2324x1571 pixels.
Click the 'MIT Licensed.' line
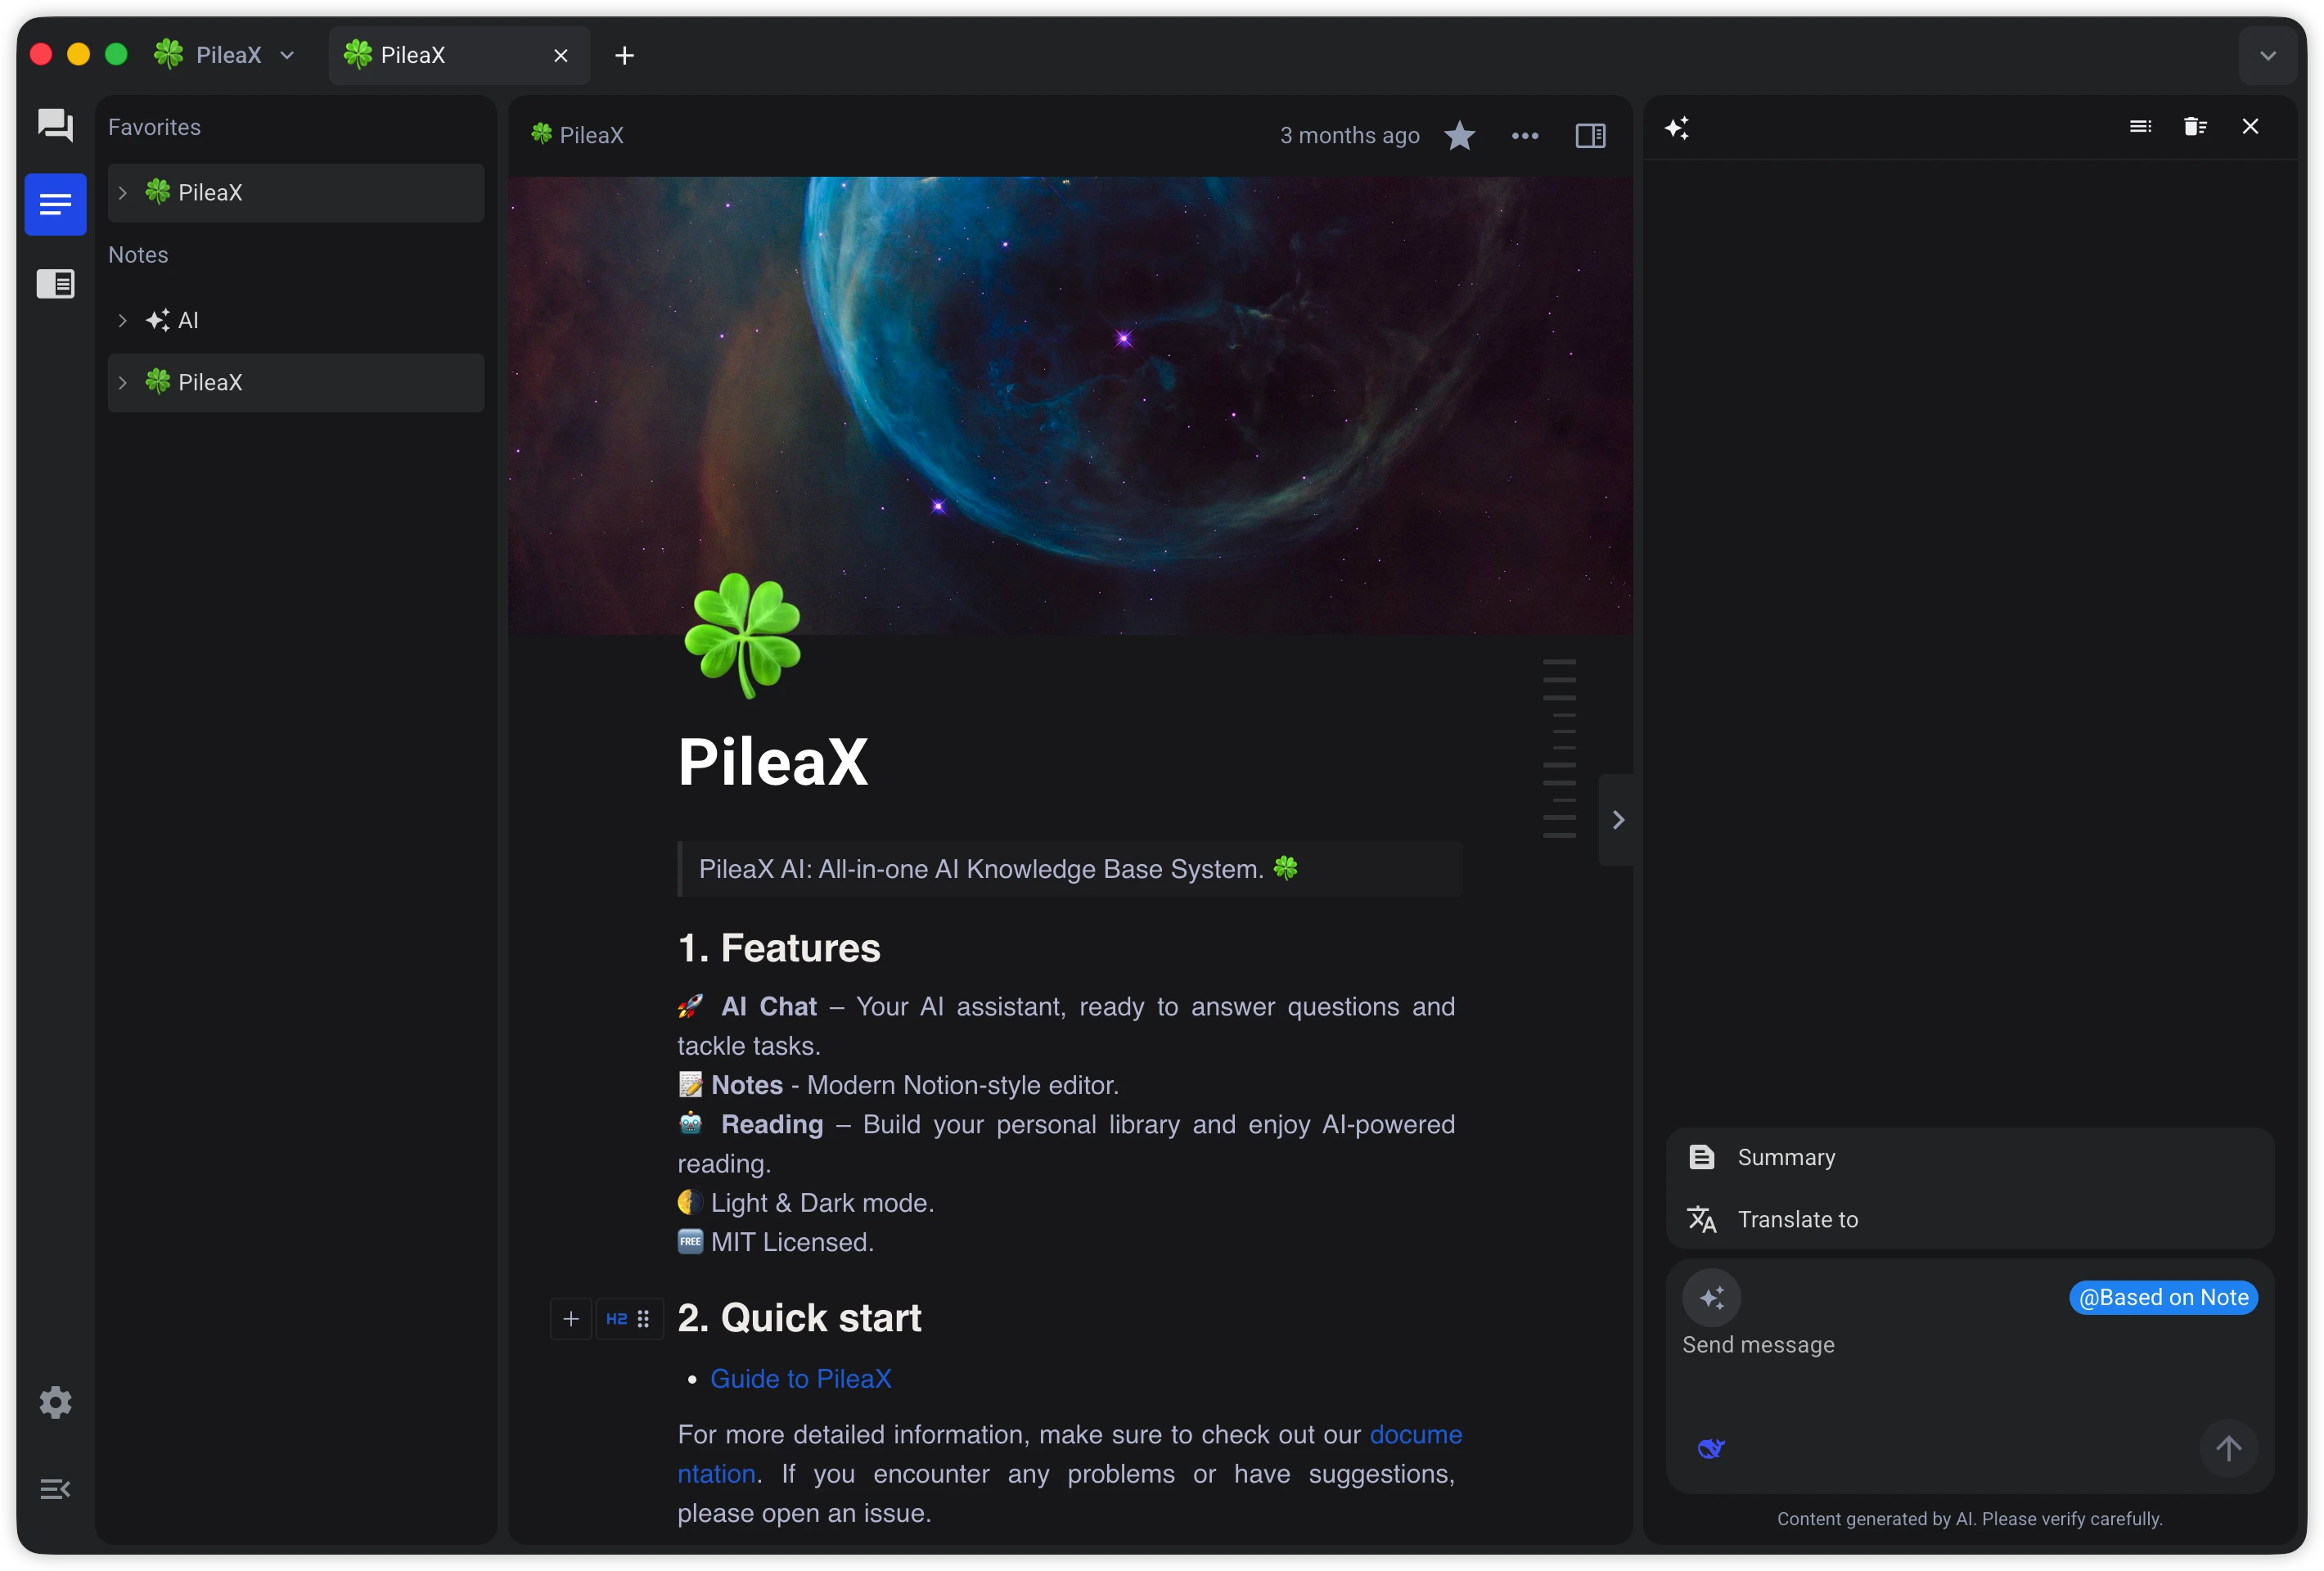[775, 1242]
